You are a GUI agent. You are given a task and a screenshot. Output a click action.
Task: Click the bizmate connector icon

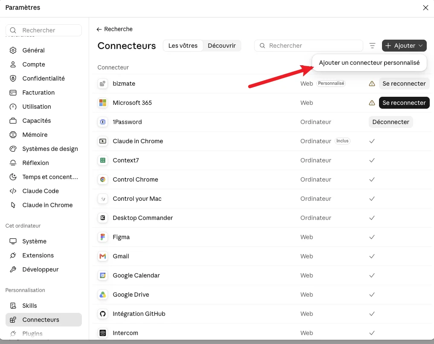tap(103, 84)
